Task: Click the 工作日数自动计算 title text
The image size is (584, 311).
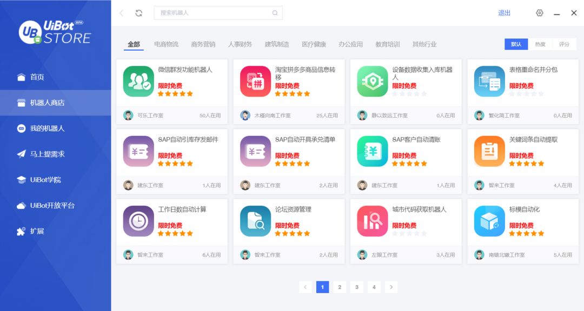Action: coord(182,209)
